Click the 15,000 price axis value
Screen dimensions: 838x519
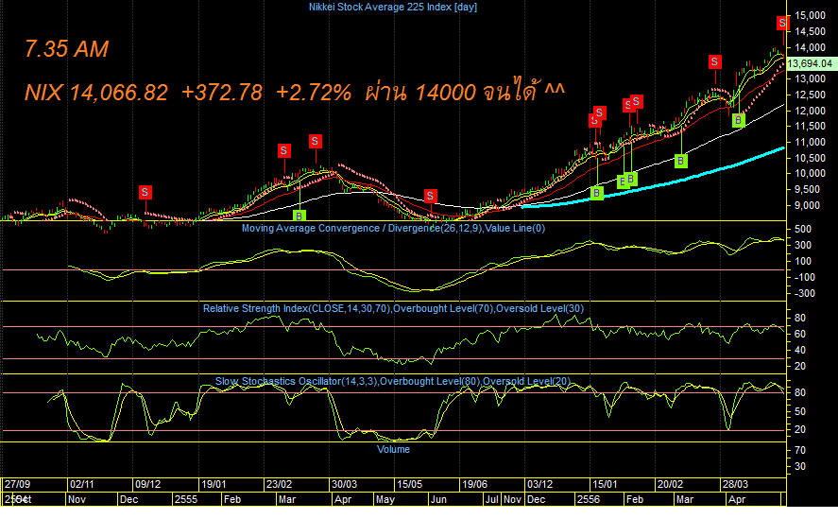tap(811, 16)
